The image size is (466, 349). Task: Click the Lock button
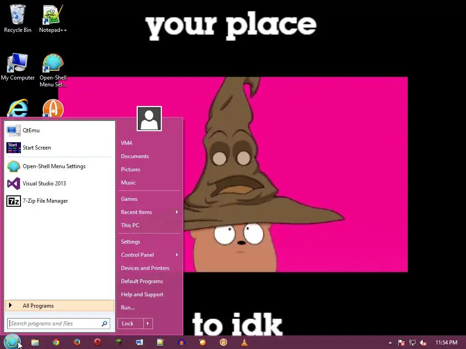click(x=131, y=324)
